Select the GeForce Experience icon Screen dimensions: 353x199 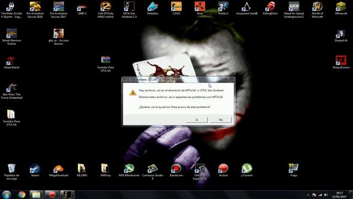coord(200,172)
